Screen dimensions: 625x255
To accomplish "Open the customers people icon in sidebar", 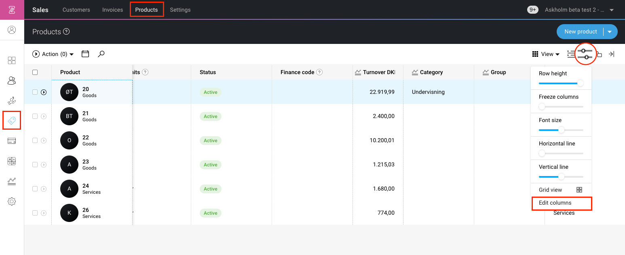I will 12,81.
